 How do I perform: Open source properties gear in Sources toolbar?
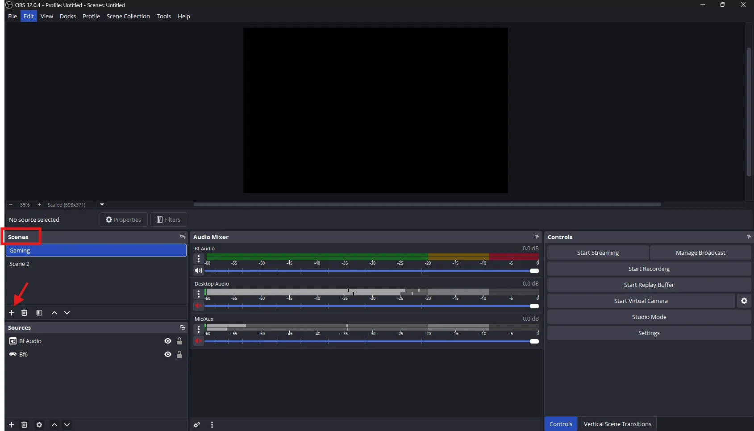[39, 425]
